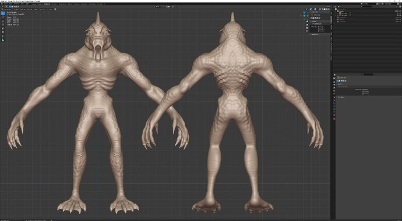Open the Scene properties tab
Viewport: 402px width, 221px height.
334,91
